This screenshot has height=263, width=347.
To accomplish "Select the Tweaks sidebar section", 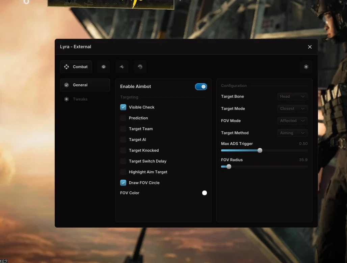I will 85,99.
